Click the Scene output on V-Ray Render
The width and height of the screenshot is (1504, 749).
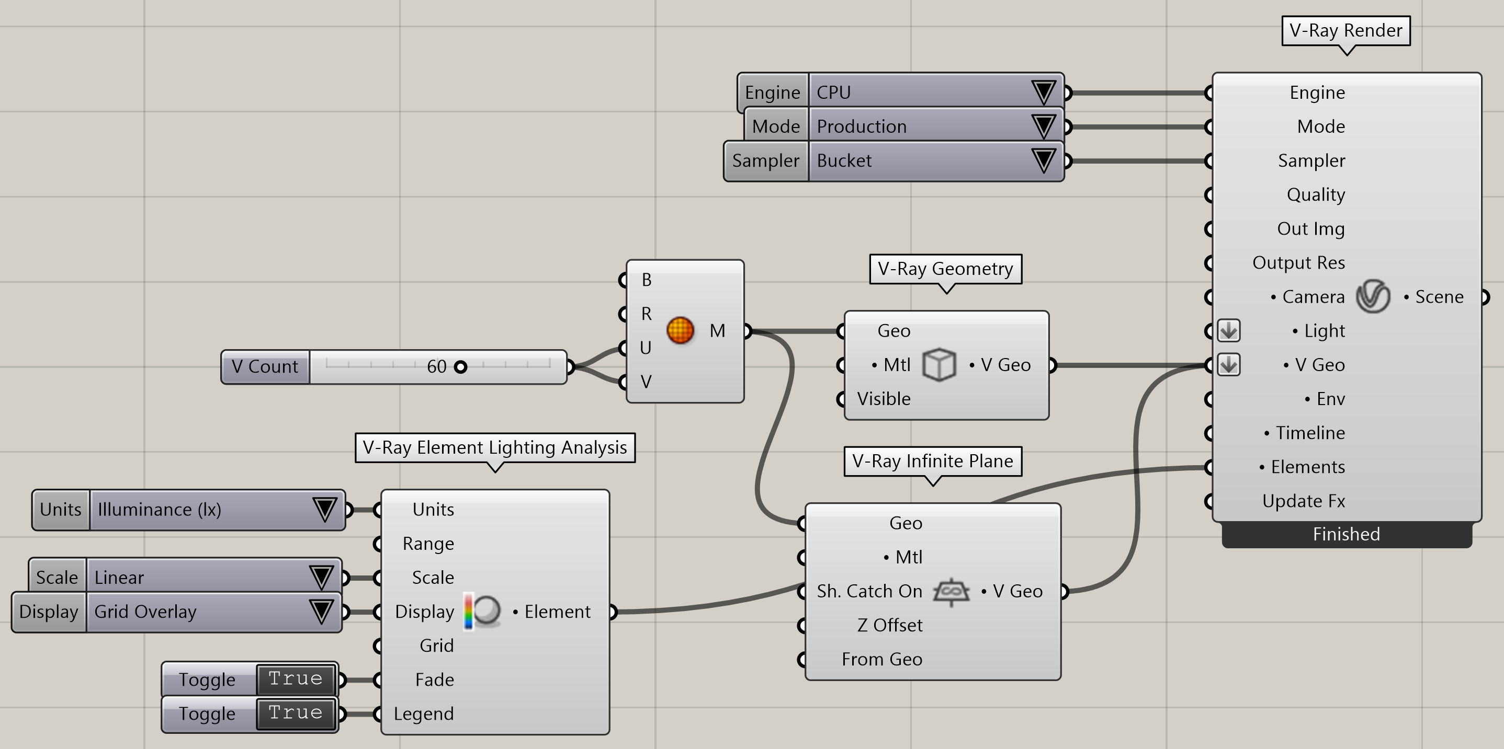point(1434,297)
